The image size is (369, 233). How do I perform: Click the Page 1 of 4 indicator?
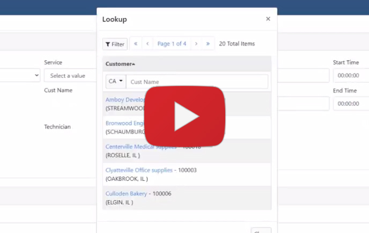pos(172,44)
